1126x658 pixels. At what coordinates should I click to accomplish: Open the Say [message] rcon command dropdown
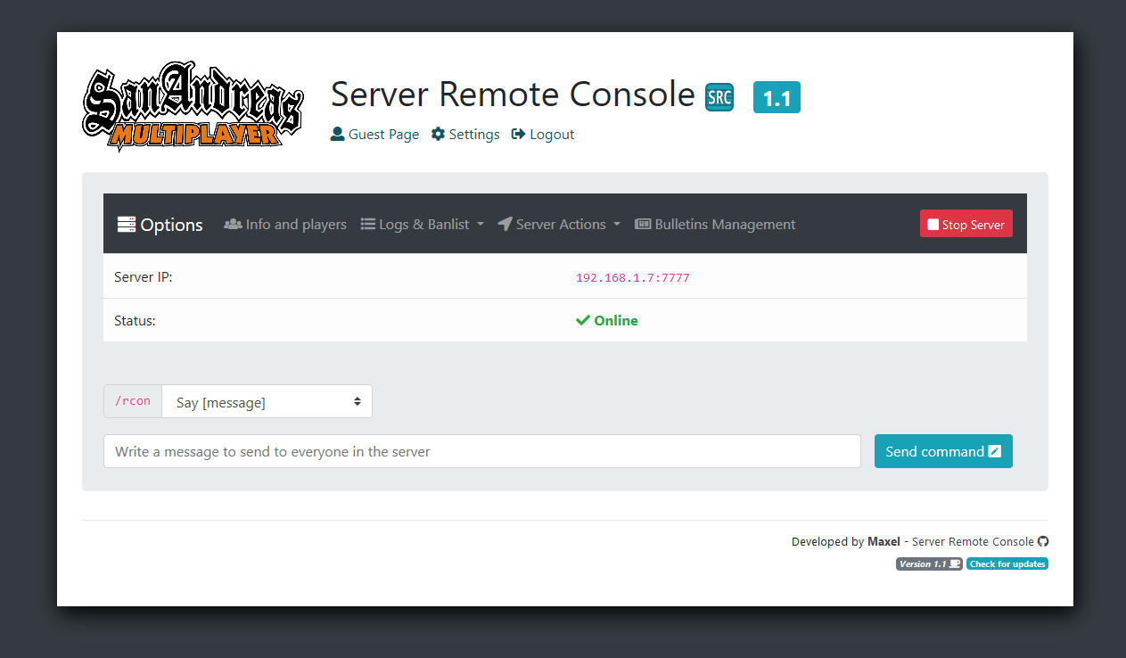(267, 402)
